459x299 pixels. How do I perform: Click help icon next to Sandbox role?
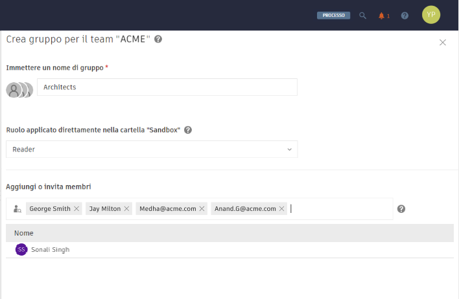coord(188,130)
